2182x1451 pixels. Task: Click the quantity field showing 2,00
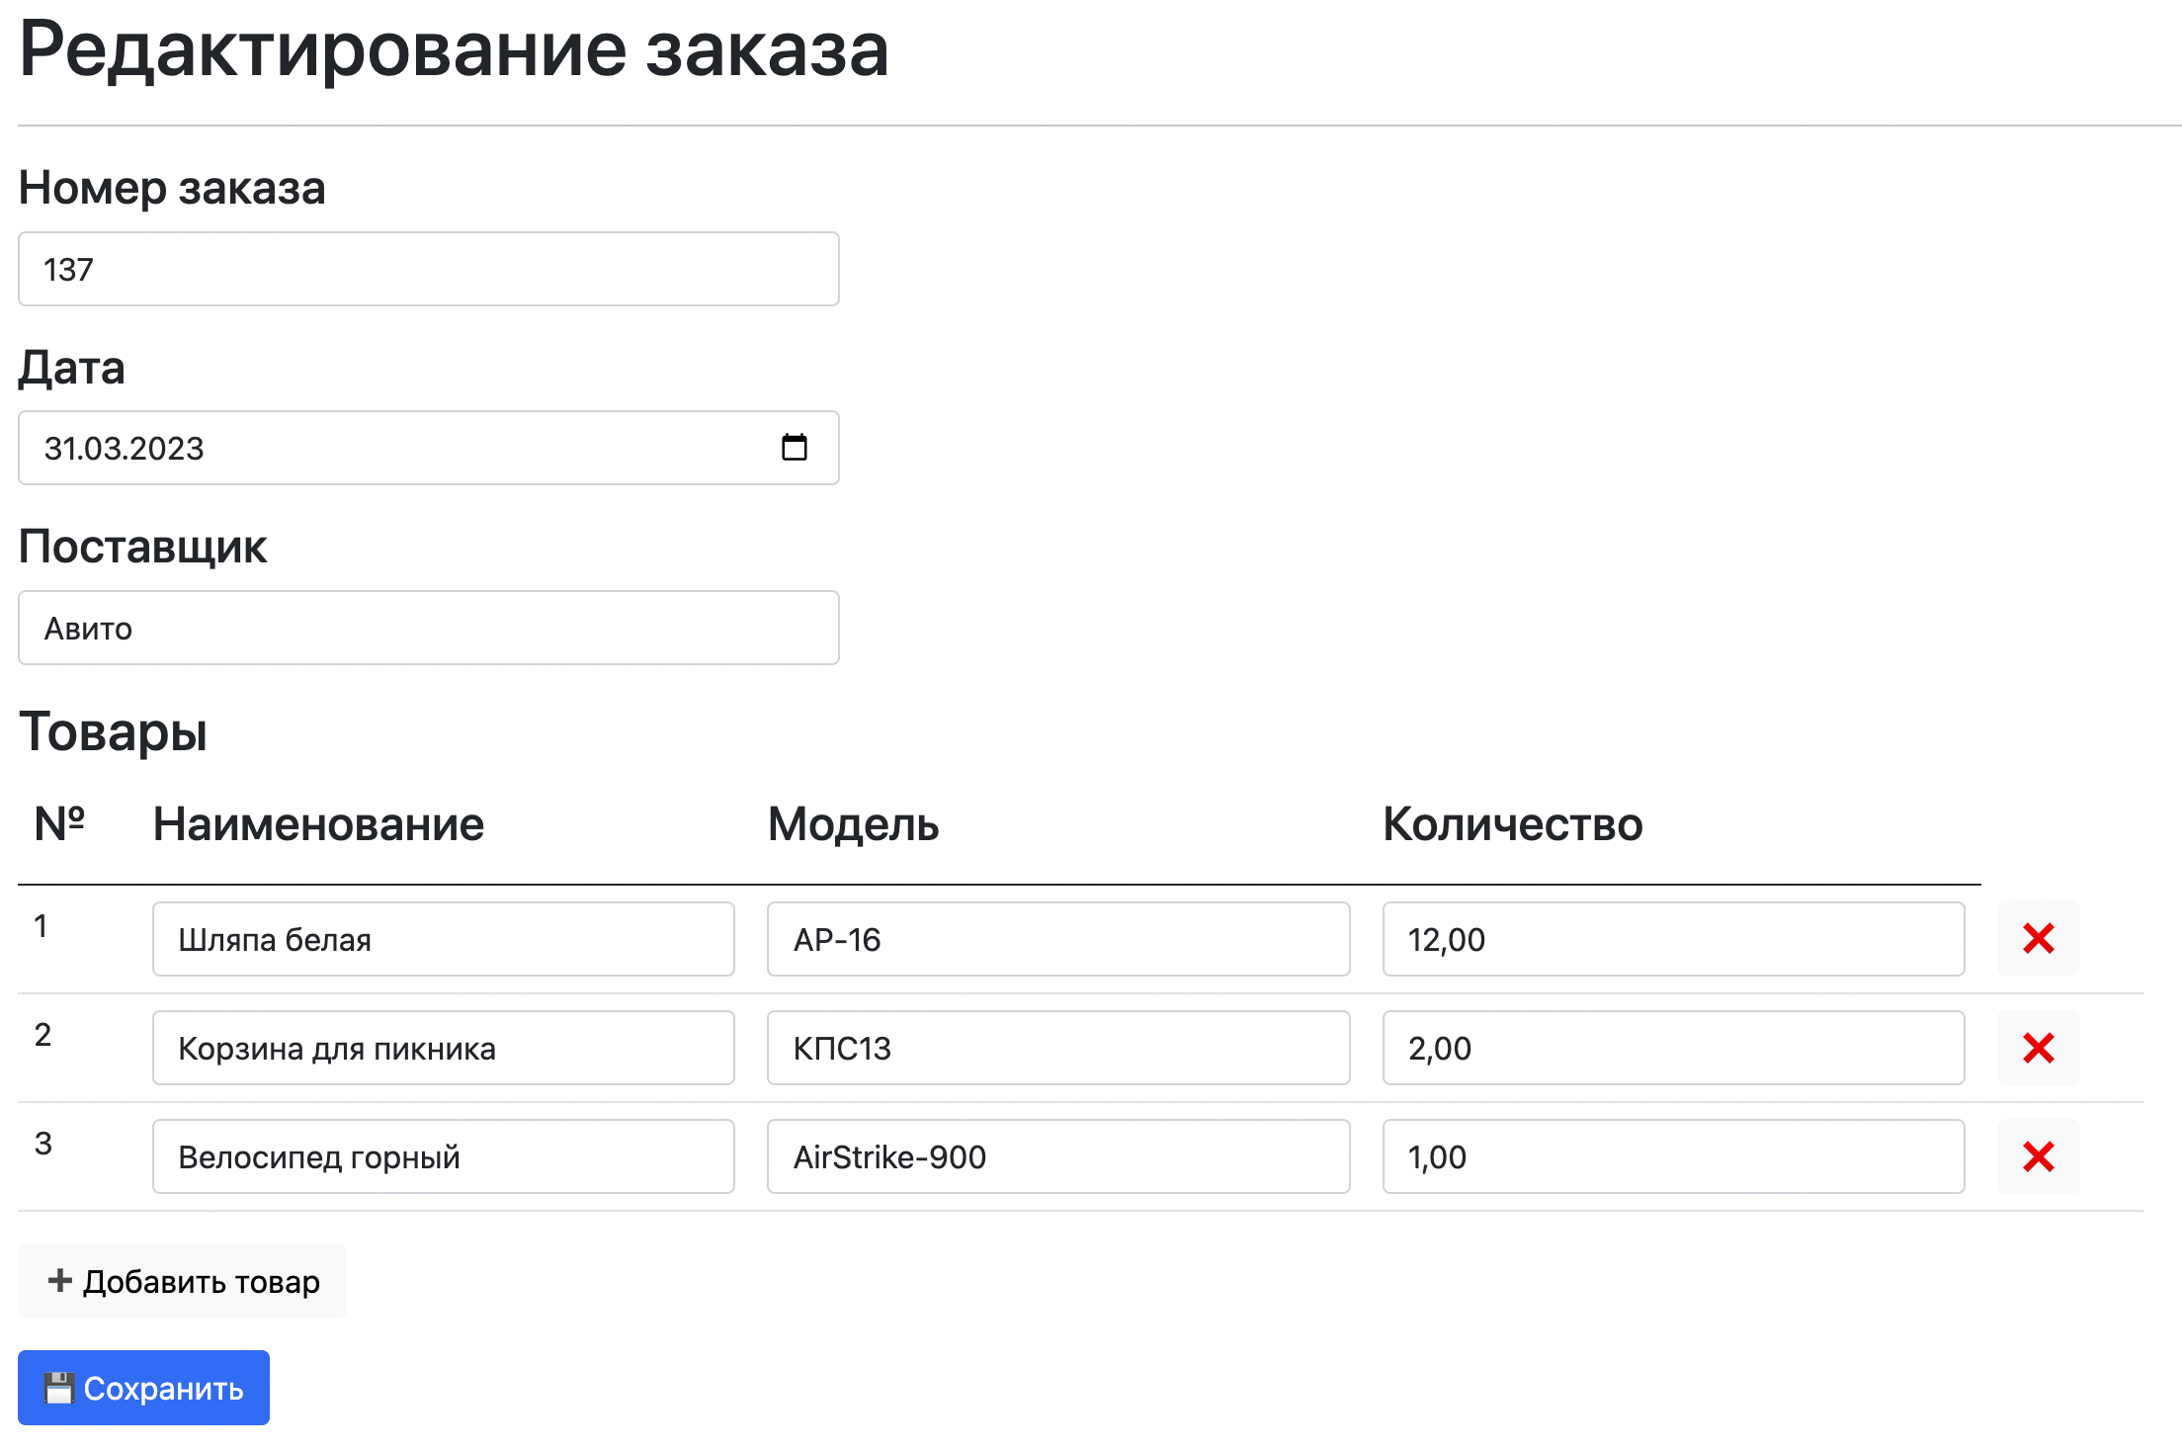coord(1673,1048)
